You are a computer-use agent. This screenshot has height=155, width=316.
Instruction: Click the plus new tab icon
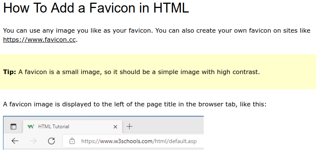(x=129, y=127)
